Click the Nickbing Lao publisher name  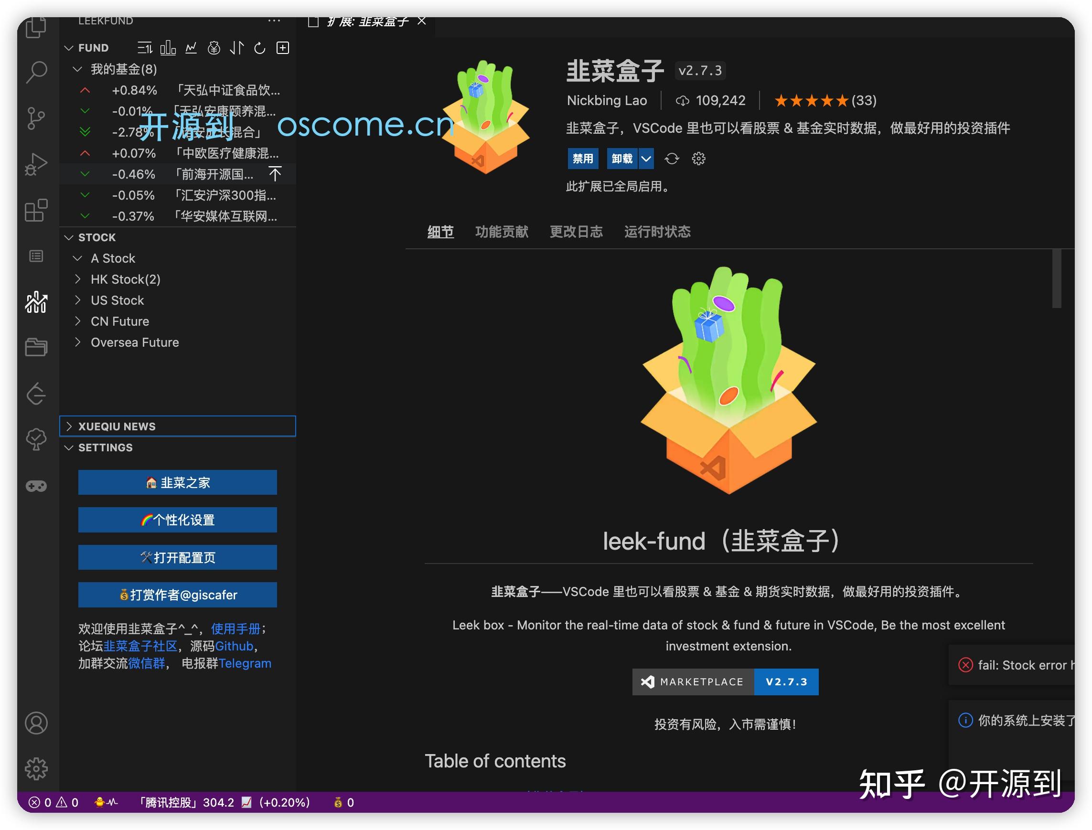click(x=607, y=100)
